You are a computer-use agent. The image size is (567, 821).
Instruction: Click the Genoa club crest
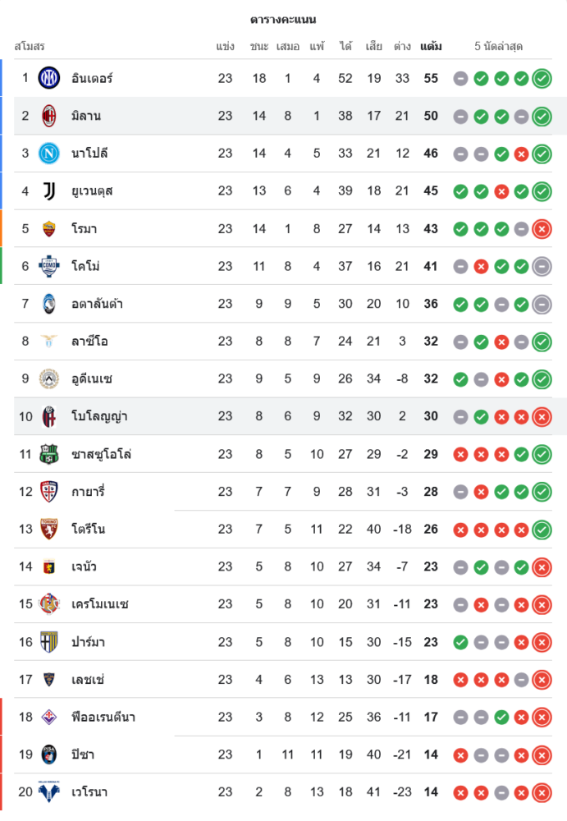coord(49,566)
